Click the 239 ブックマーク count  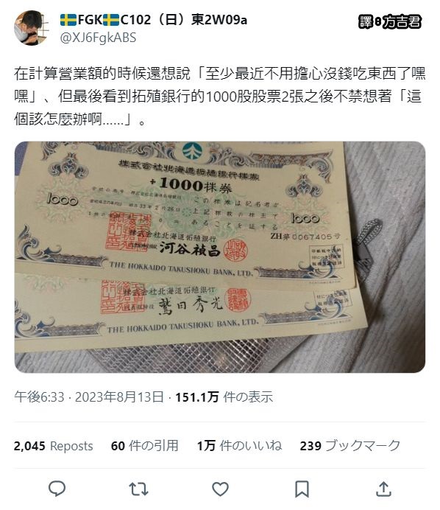[x=350, y=446]
